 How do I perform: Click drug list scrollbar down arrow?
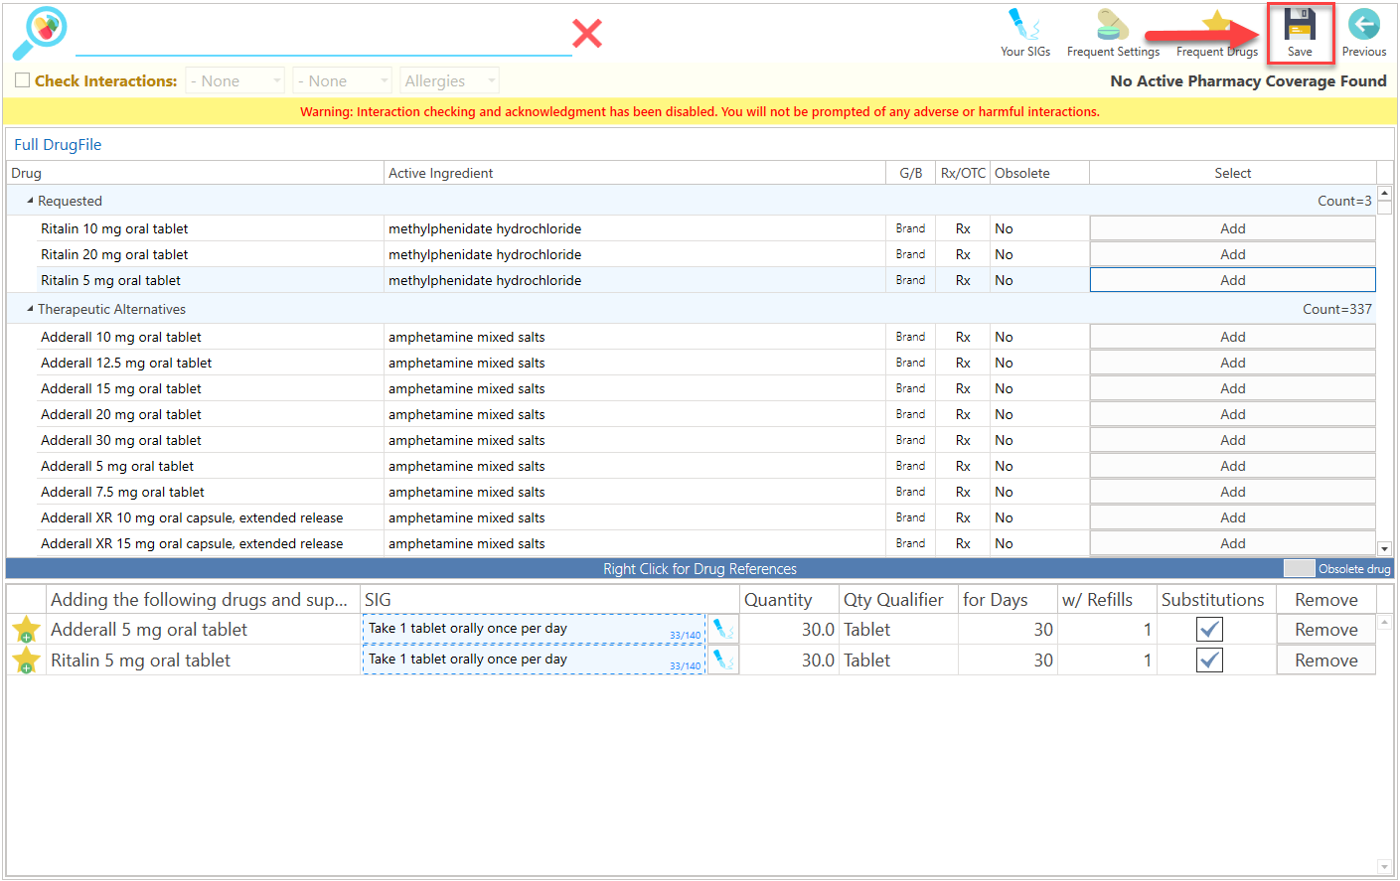pos(1384,548)
